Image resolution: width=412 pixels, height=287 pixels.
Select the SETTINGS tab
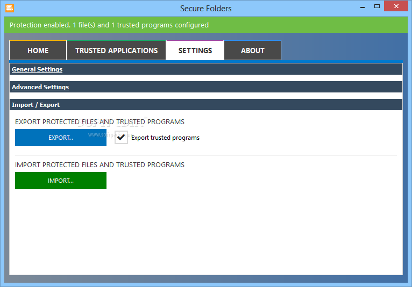click(x=195, y=50)
